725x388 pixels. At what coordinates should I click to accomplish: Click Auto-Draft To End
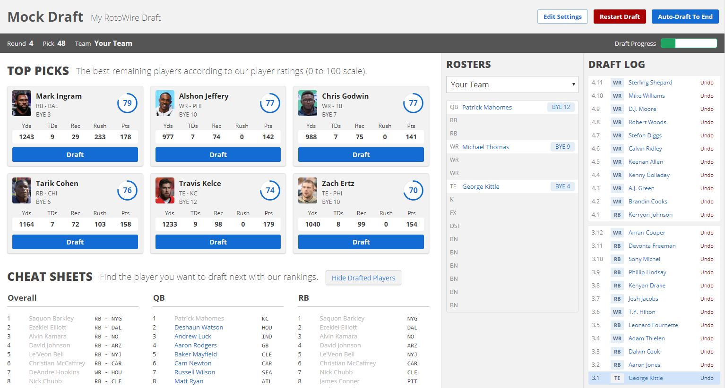coord(685,17)
